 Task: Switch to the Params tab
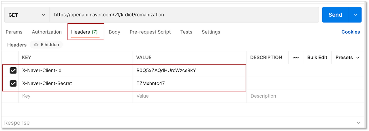tap(14, 32)
